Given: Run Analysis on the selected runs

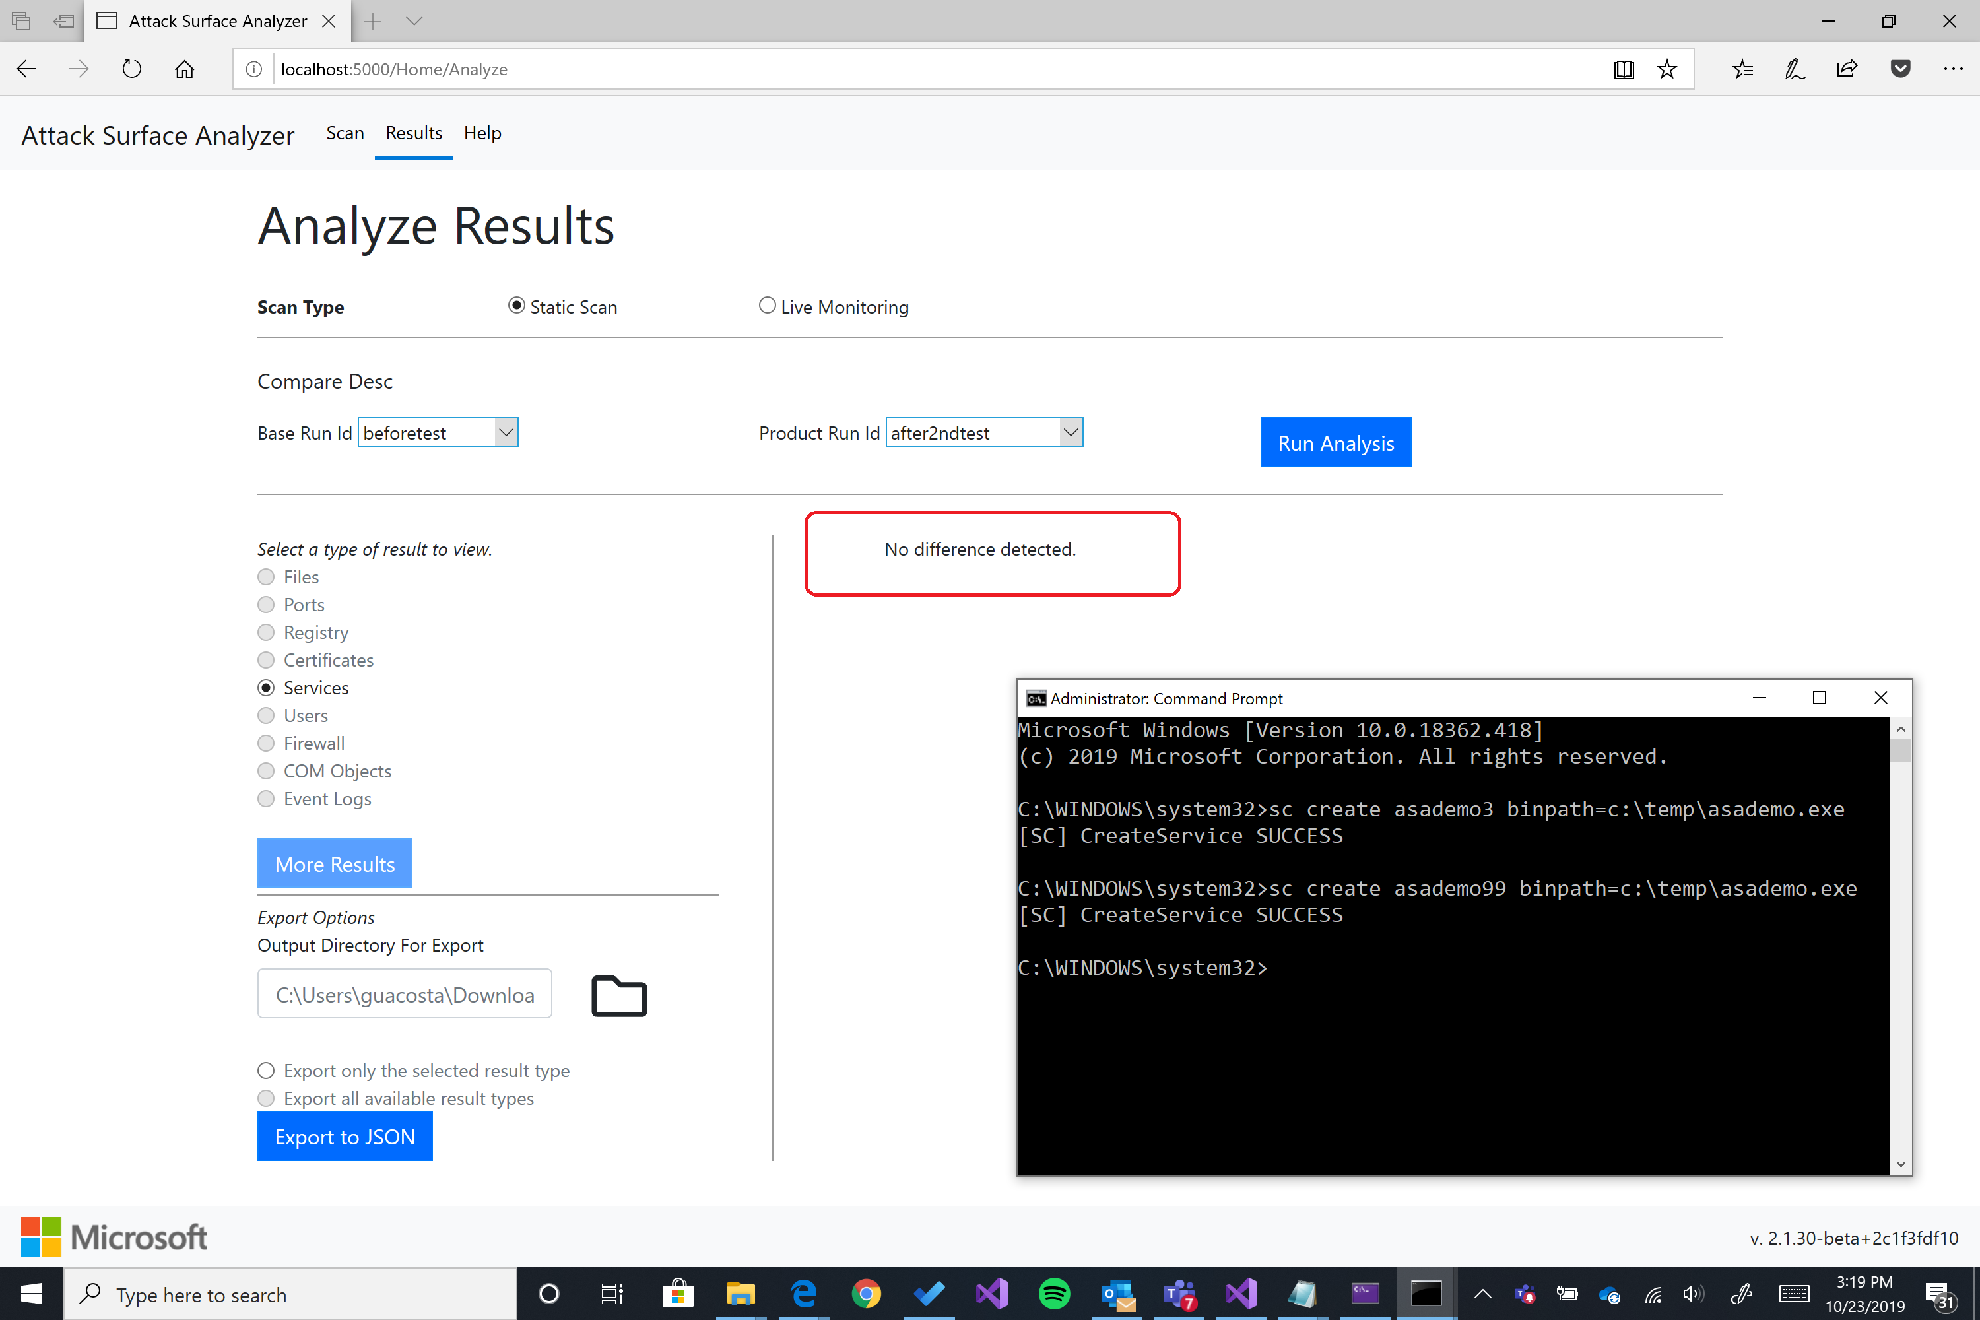Looking at the screenshot, I should 1335,442.
